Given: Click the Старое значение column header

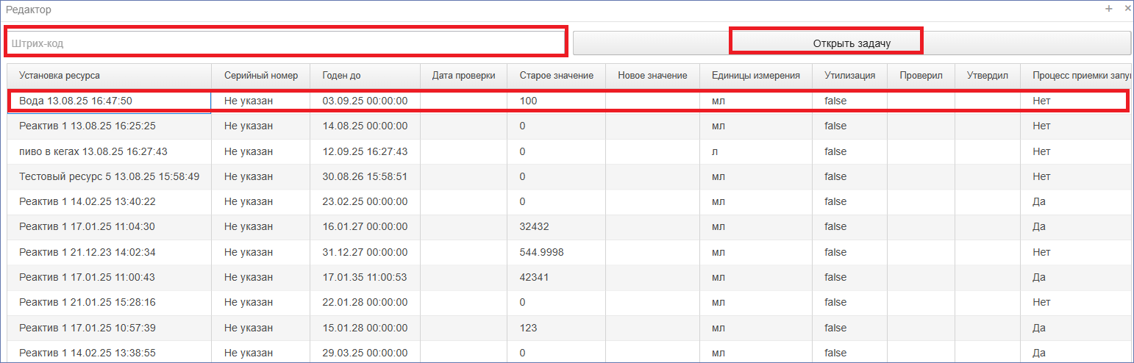Looking at the screenshot, I should [555, 76].
